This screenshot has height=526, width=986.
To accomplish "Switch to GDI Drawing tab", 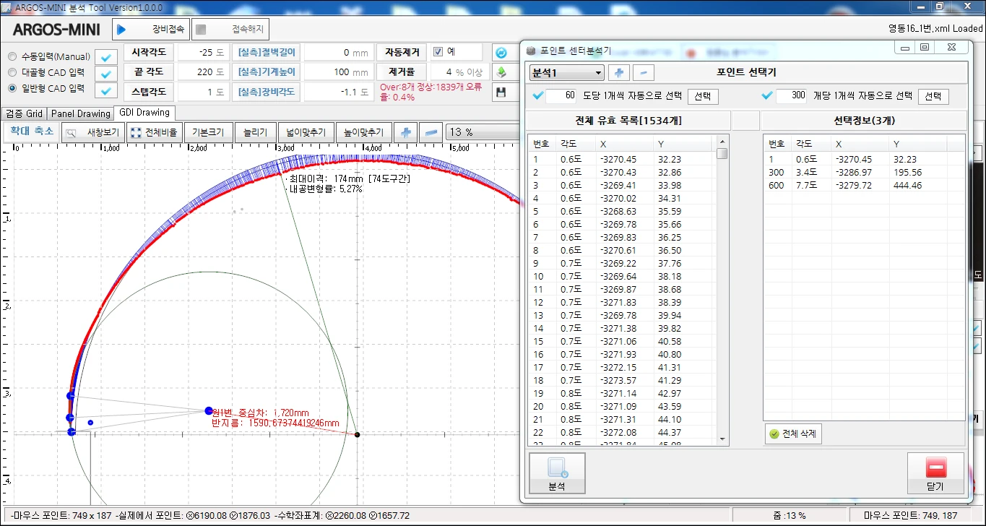I will tap(144, 113).
